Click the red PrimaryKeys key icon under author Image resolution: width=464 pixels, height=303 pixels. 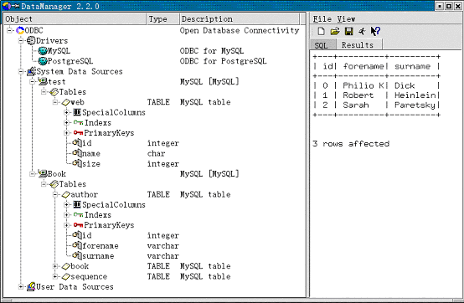(x=78, y=225)
